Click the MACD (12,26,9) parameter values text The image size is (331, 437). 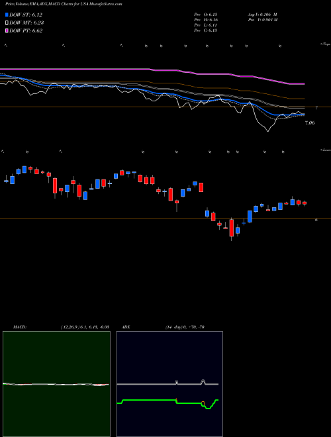click(x=85, y=327)
